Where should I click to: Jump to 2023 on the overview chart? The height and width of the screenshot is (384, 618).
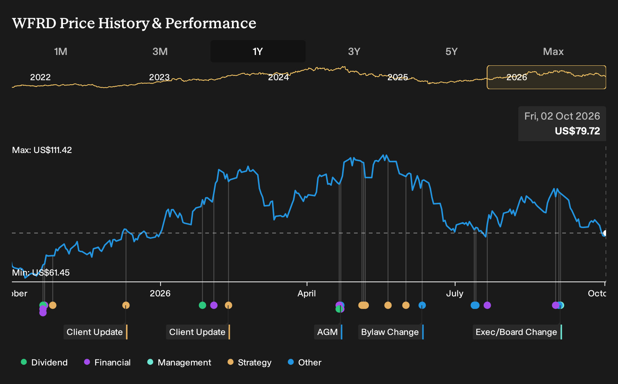pyautogui.click(x=159, y=77)
